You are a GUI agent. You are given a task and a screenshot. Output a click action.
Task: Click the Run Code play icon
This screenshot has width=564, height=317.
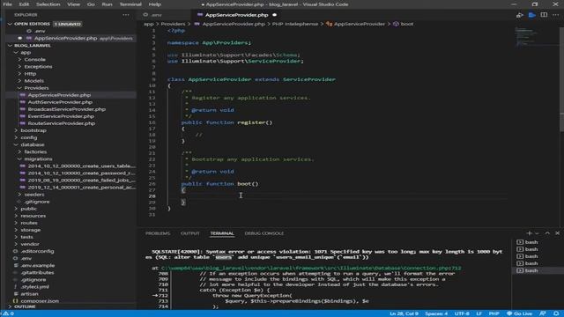(532, 15)
